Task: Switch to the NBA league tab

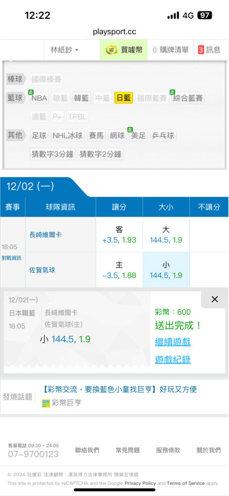Action: [x=39, y=98]
